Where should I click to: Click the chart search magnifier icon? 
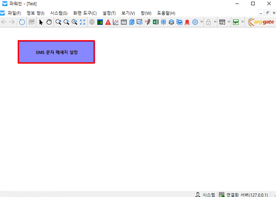click(139, 22)
